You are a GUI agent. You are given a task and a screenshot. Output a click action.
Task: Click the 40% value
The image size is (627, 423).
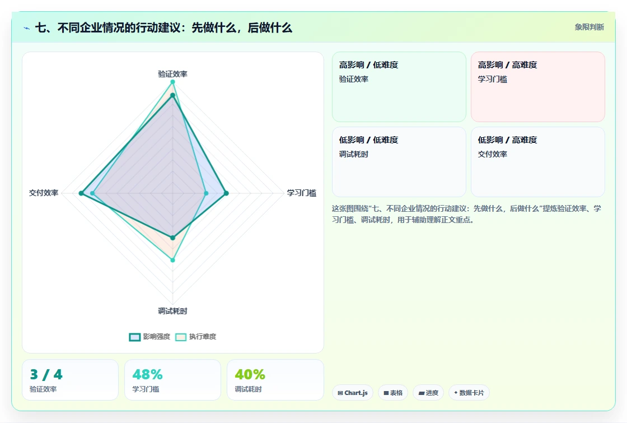pyautogui.click(x=250, y=375)
